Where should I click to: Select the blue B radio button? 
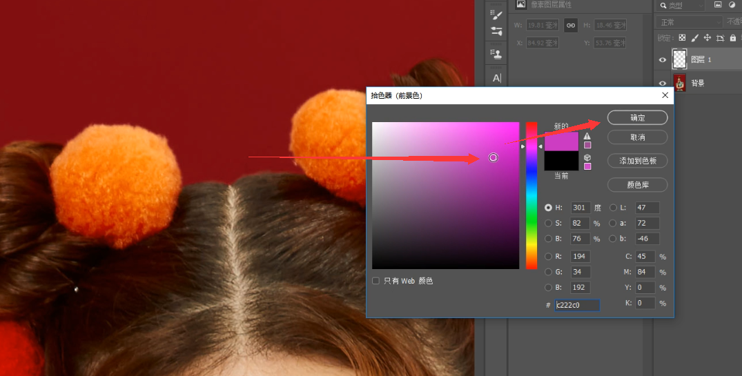click(548, 287)
